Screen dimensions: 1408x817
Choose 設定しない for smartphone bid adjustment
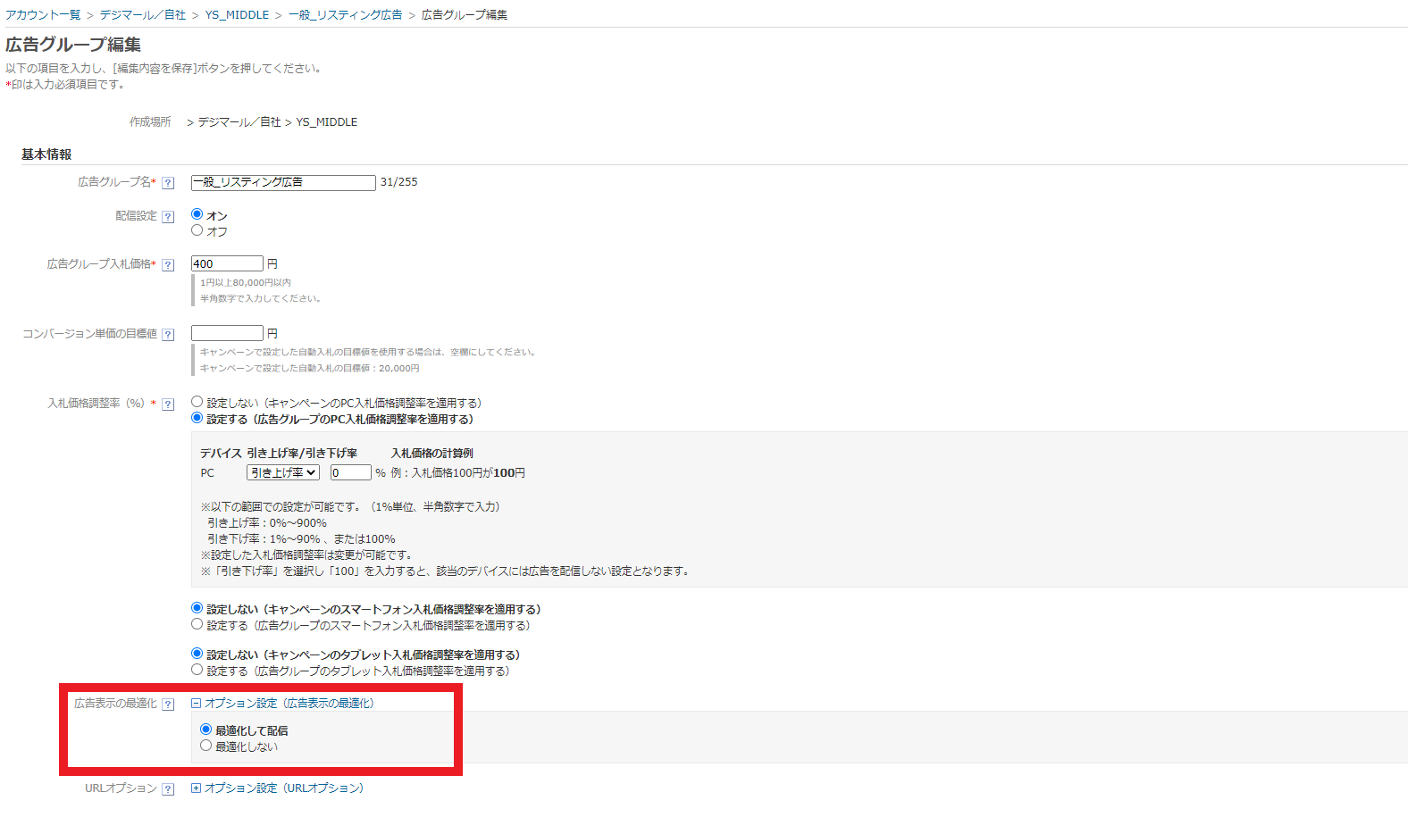click(x=197, y=608)
